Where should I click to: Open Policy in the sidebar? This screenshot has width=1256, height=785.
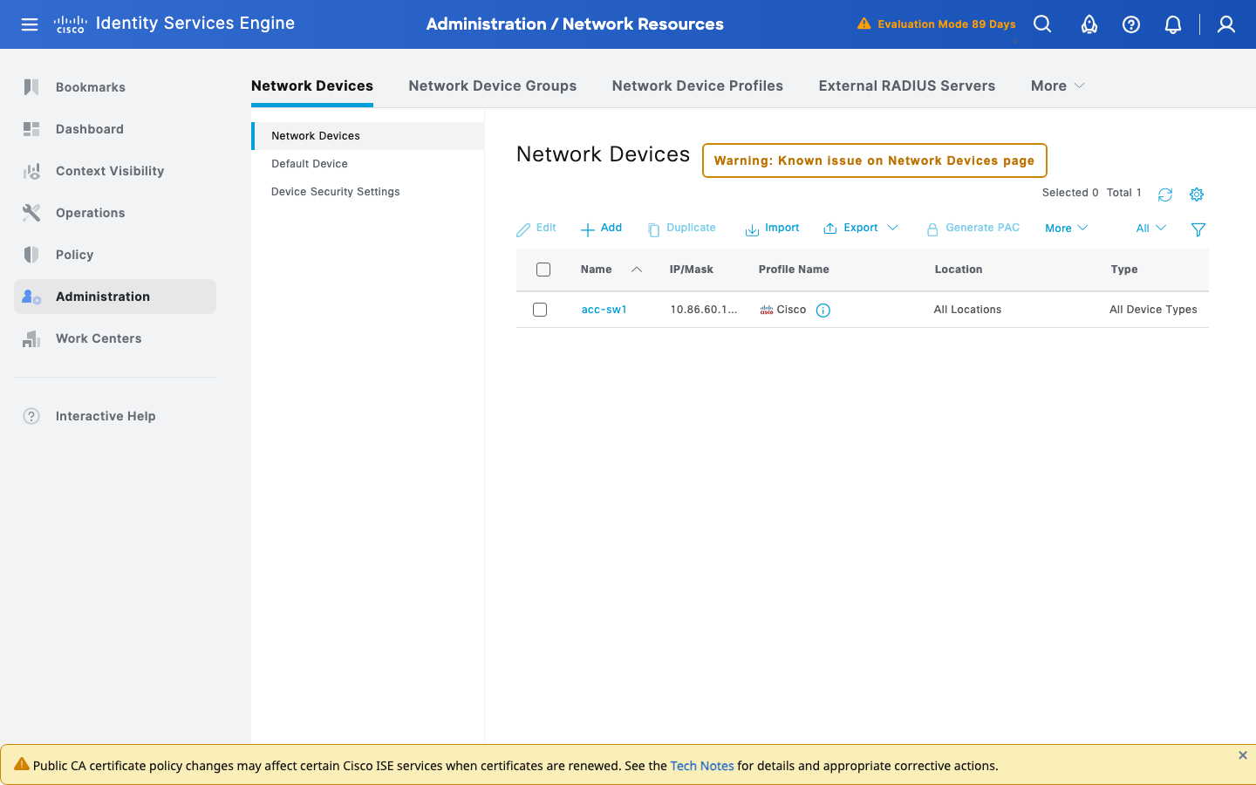[115, 255]
